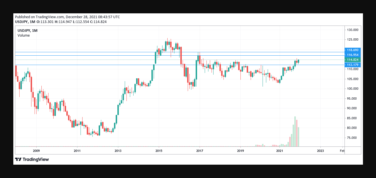Click the 130.000 price scale value
This screenshot has height=178, width=376.
point(353,30)
